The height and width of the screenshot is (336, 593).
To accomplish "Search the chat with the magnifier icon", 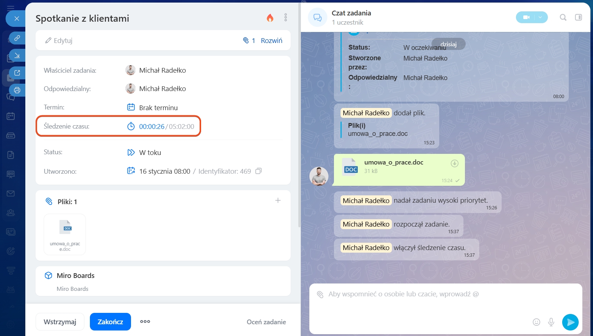I will click(x=563, y=17).
